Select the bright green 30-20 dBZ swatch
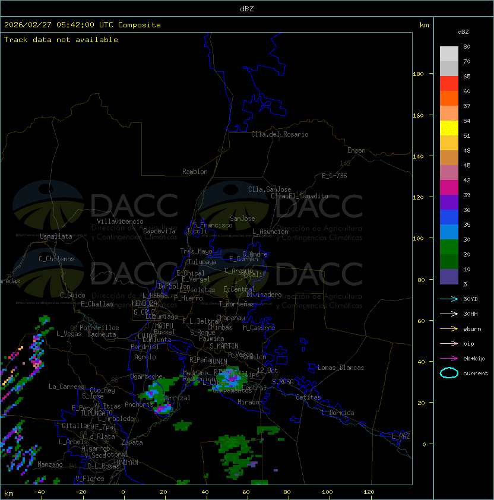This screenshot has width=494, height=500. pos(449,247)
